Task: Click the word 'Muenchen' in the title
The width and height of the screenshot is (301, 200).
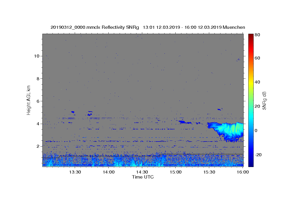Action: 234,27
